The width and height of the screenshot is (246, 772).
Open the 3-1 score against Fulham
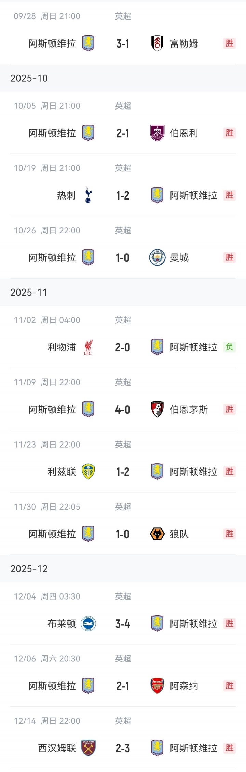click(123, 44)
